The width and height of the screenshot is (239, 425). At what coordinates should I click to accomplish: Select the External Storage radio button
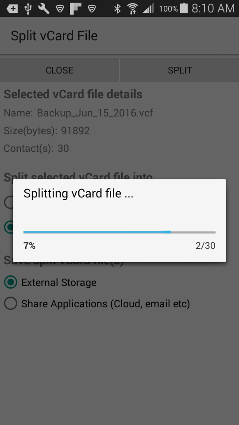pos(11,282)
